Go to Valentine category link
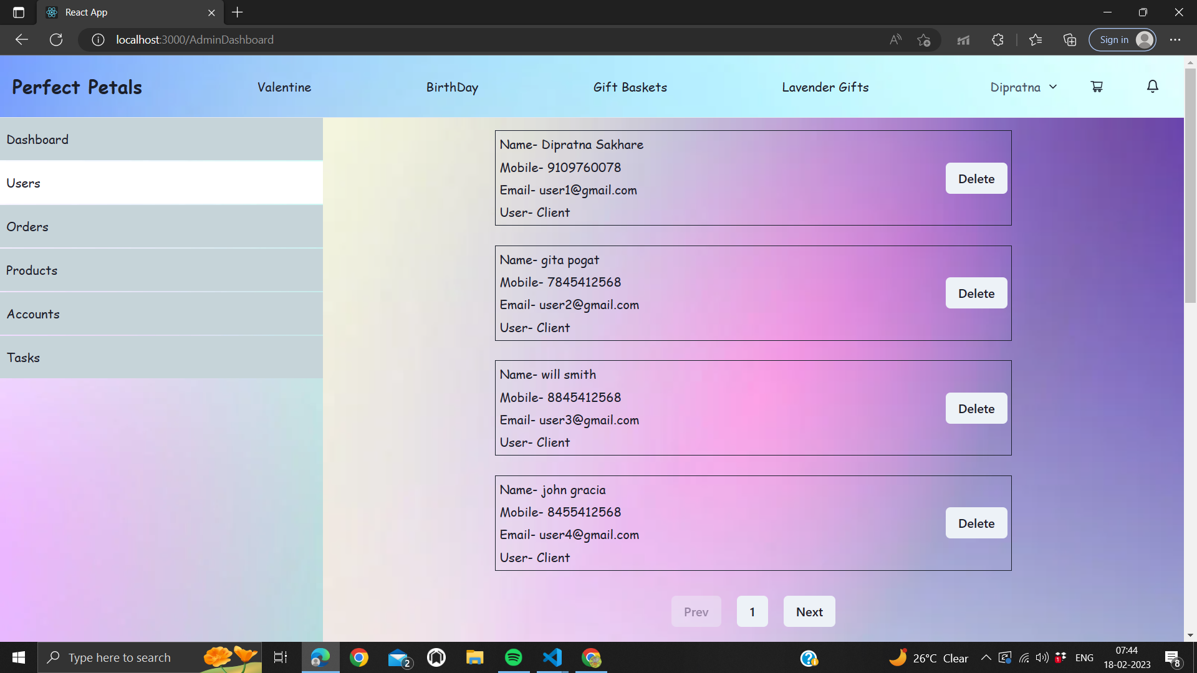Image resolution: width=1197 pixels, height=673 pixels. click(284, 87)
